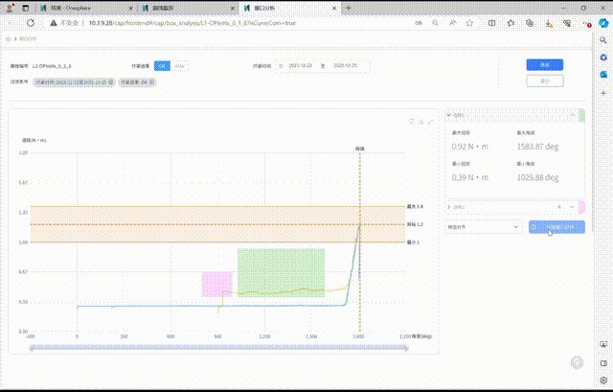Viewport: 613px width, 392px height.
Task: Close the active third browser tab
Action: 334,8
